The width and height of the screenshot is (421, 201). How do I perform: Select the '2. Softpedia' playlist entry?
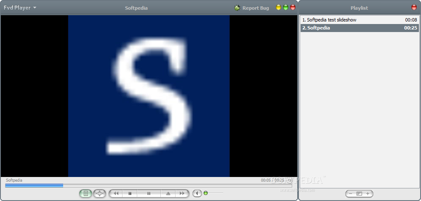(x=360, y=28)
